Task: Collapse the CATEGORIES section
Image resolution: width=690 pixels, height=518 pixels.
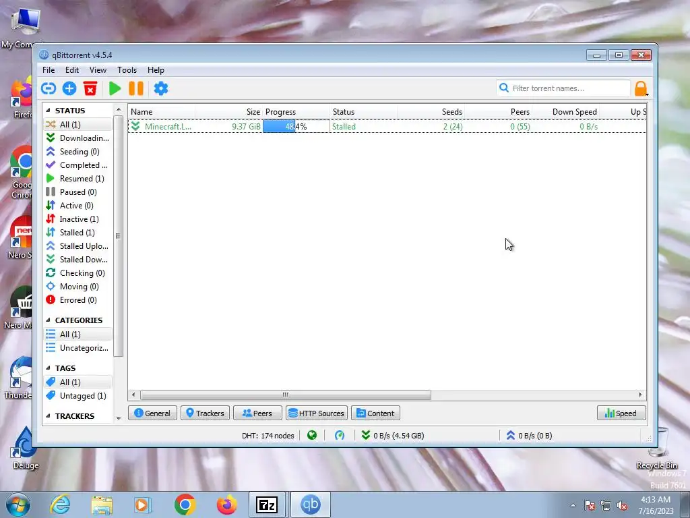Action: [x=48, y=320]
